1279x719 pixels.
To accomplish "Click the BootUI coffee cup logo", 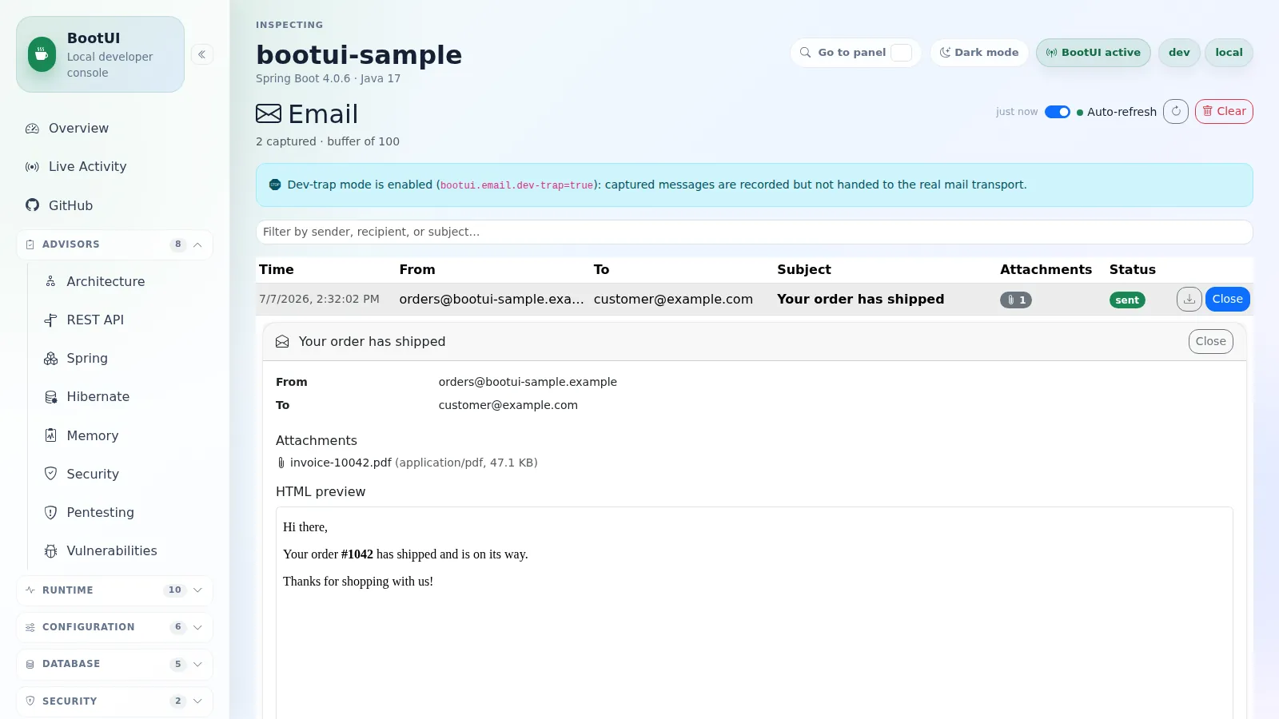I will coord(42,54).
